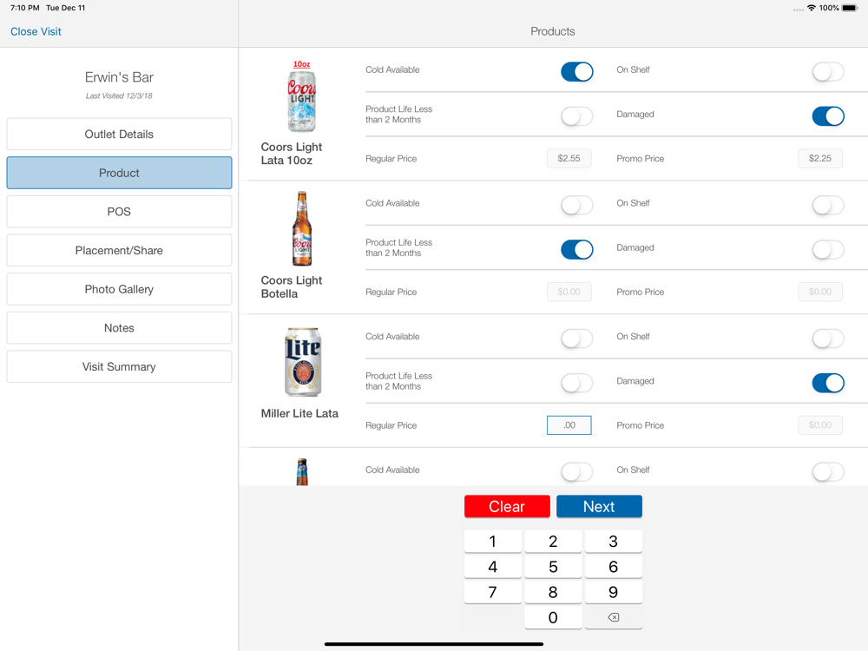Go to Placement/Share section
Viewport: 868px width, 651px height.
tap(119, 250)
